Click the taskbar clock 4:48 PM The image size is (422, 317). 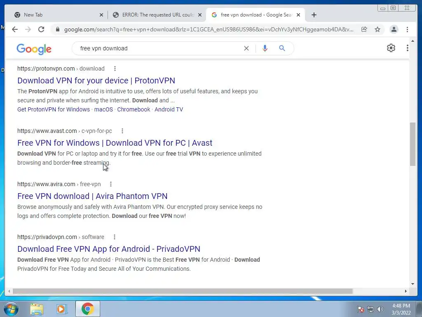(x=401, y=306)
